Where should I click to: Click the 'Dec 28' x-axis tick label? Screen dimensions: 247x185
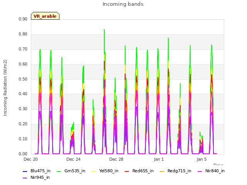[116, 159]
